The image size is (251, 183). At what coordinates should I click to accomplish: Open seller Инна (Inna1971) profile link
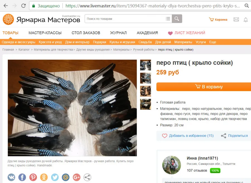202,158
